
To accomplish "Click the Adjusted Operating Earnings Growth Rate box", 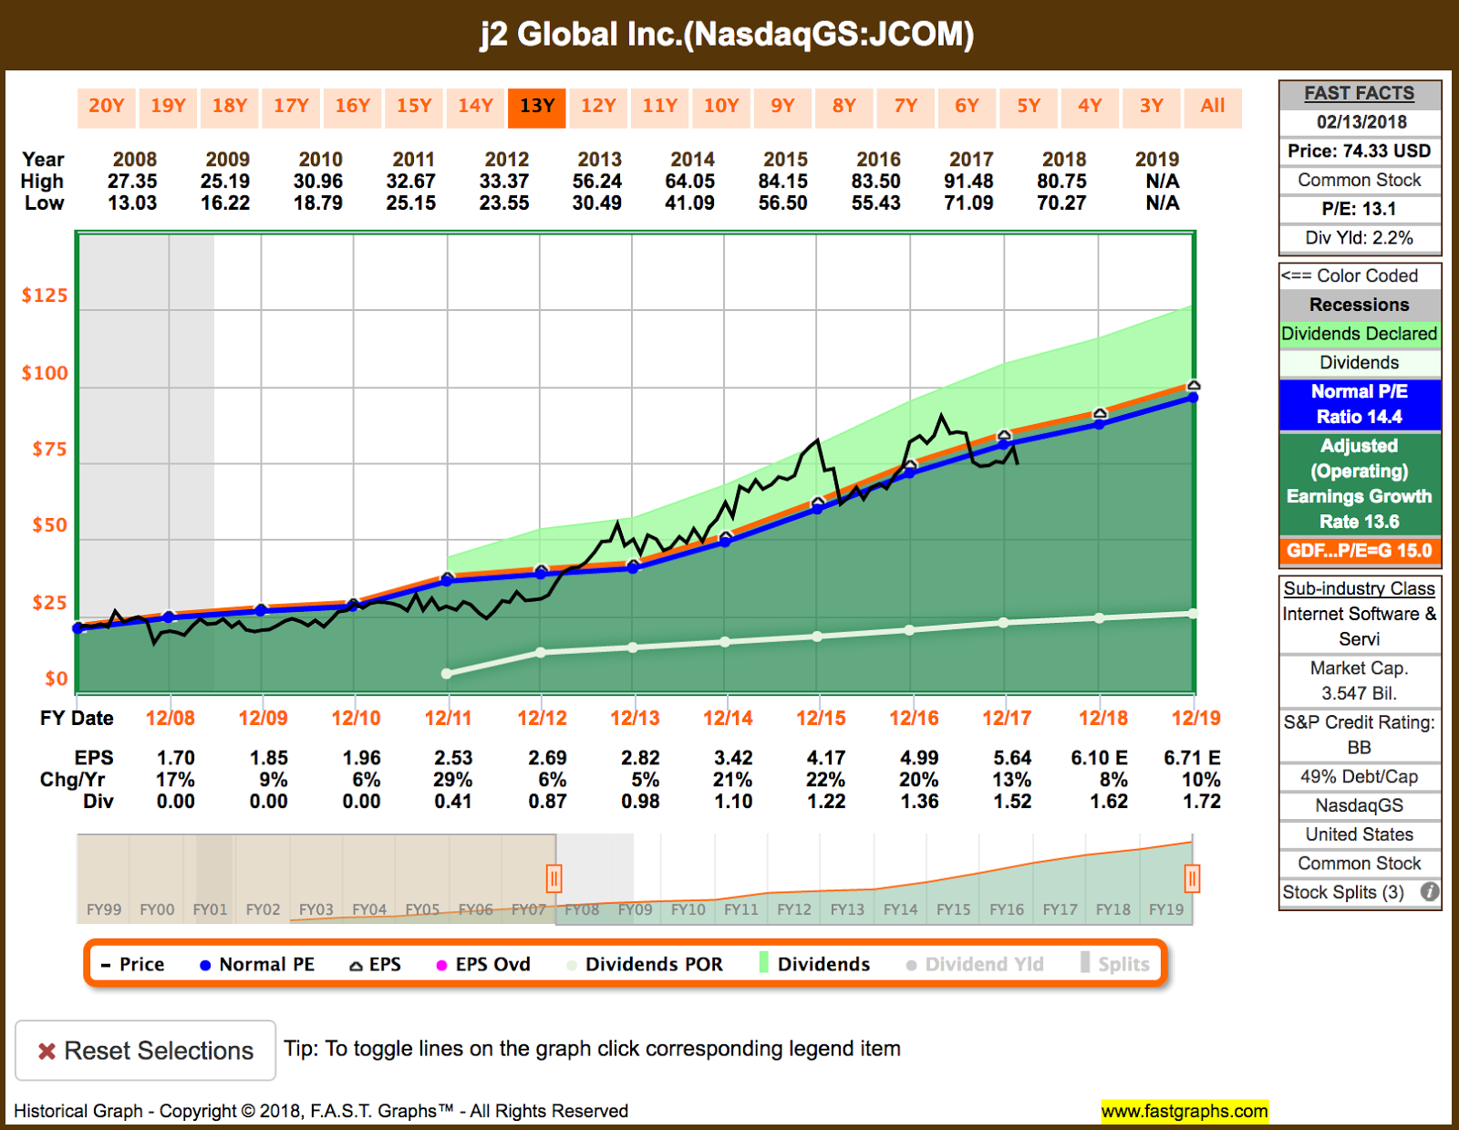I will pyautogui.click(x=1360, y=483).
